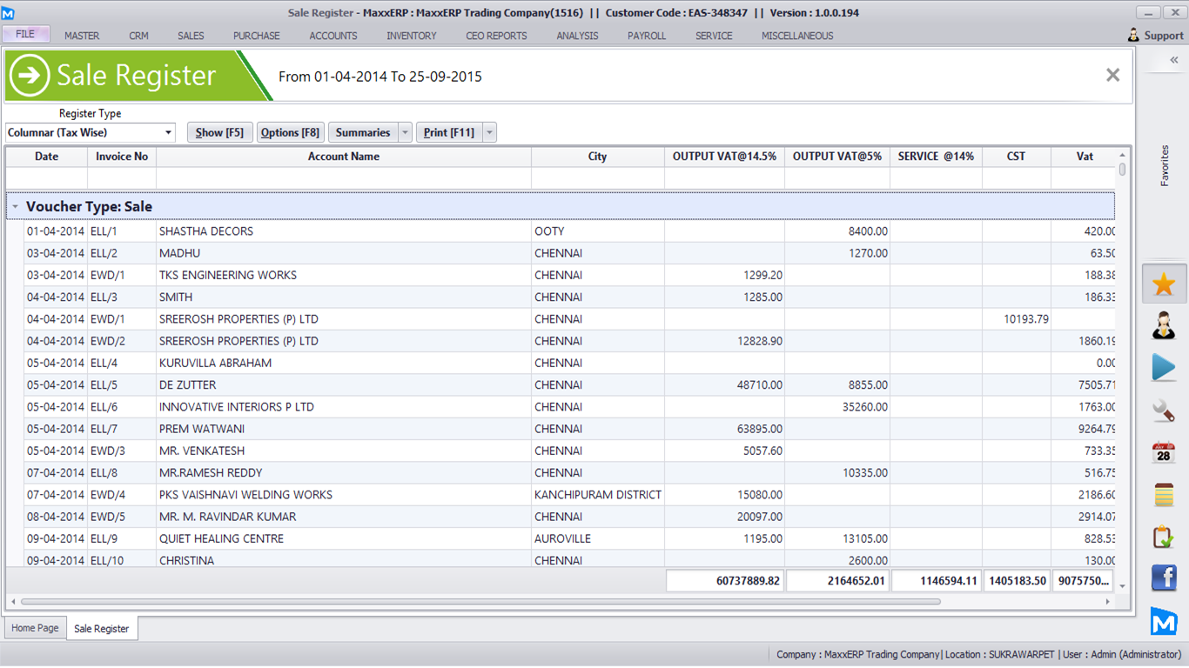The image size is (1189, 668).
Task: Click the star Favorites icon in sidebar
Action: [1164, 284]
